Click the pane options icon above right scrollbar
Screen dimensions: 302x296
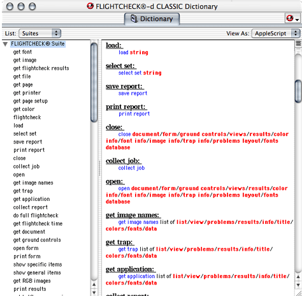(x=298, y=44)
